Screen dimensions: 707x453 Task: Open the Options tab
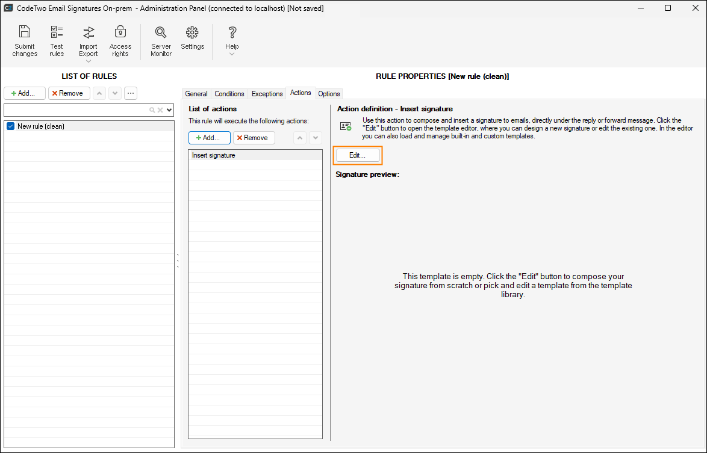click(x=329, y=94)
